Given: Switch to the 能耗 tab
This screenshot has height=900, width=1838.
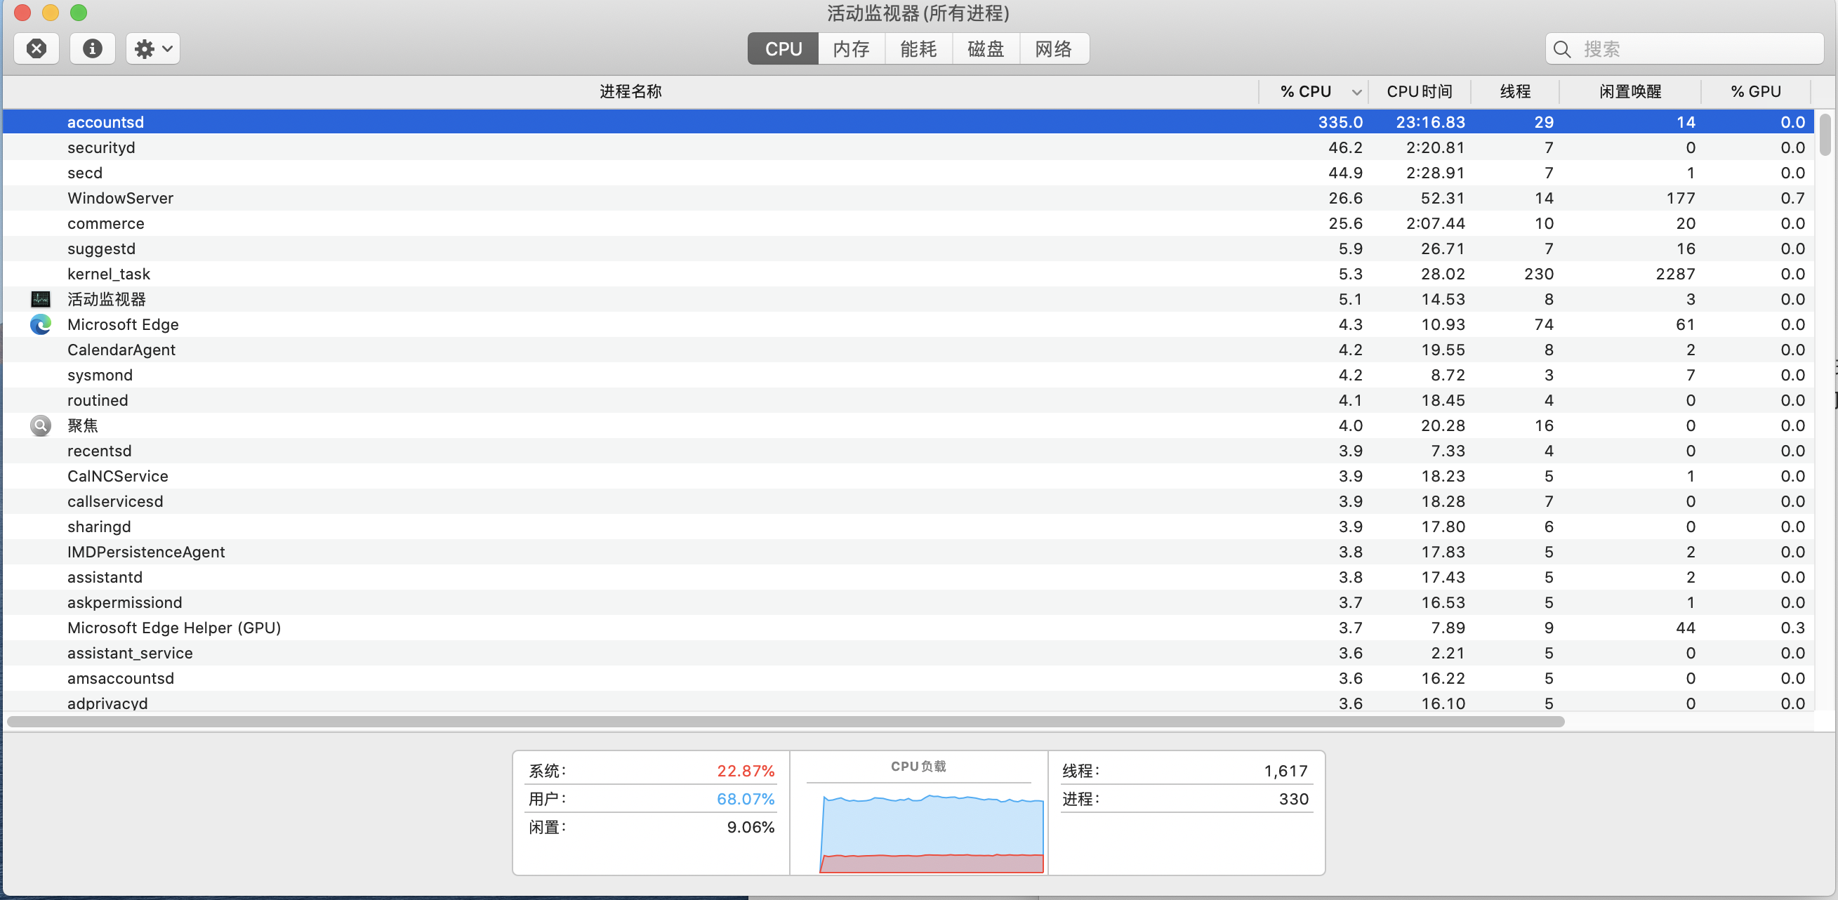Looking at the screenshot, I should [x=918, y=49].
